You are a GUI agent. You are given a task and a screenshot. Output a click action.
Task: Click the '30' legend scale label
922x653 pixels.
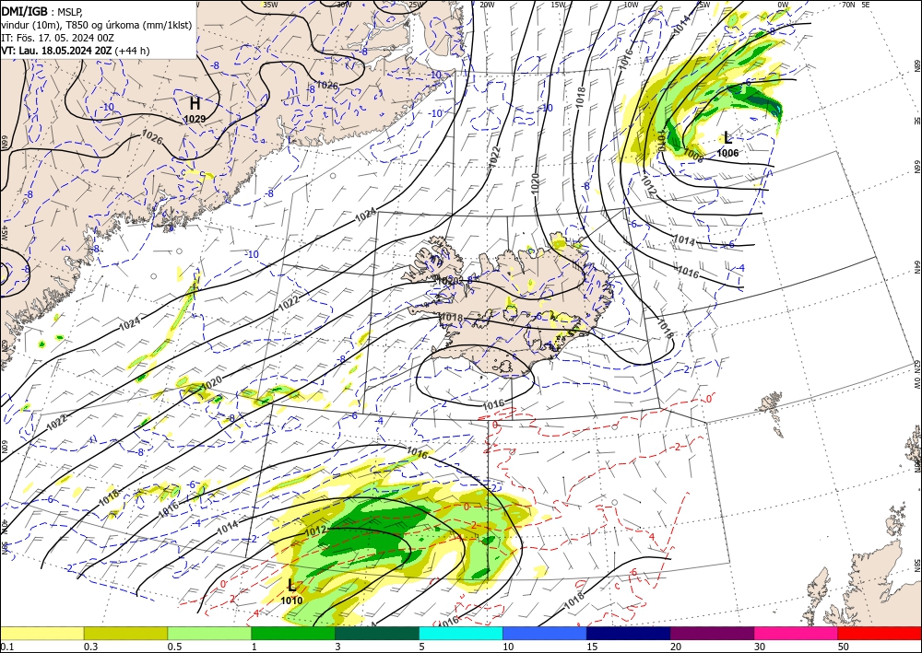761,647
